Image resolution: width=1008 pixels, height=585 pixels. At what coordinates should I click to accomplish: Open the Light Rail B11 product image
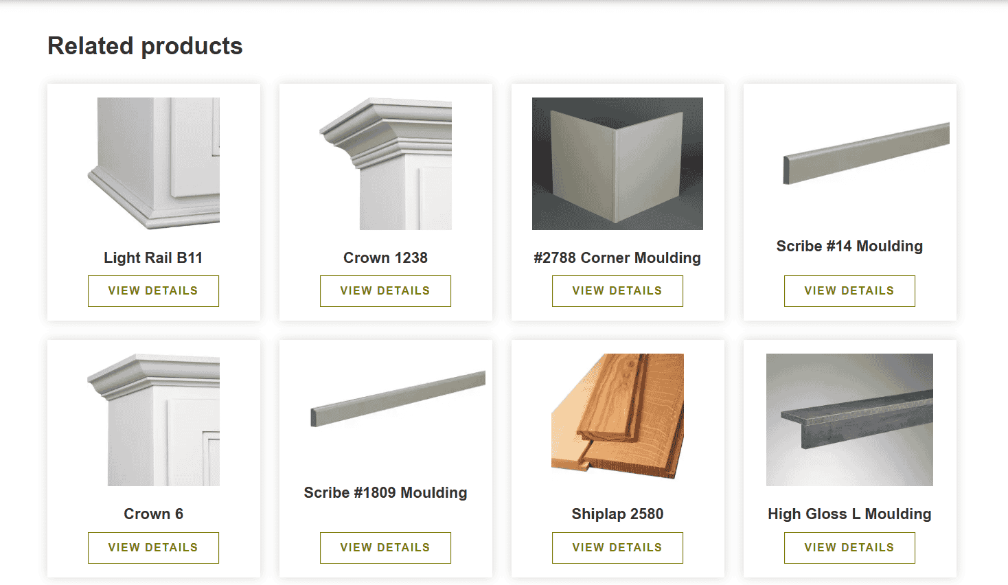[153, 163]
